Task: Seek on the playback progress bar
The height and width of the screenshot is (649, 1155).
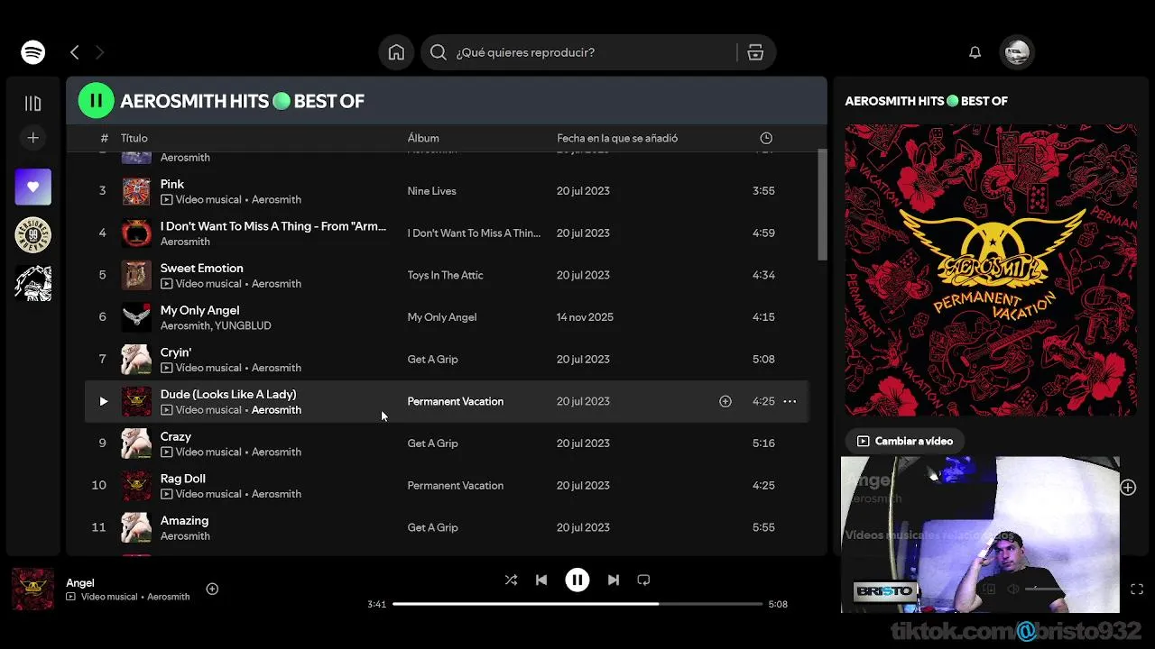Action: pos(577,604)
